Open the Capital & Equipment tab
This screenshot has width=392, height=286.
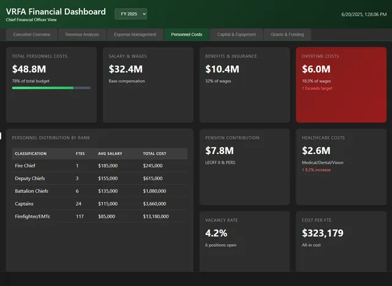(236, 34)
